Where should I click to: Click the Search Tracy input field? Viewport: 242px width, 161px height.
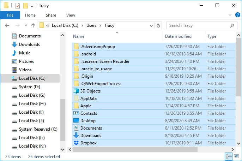[198, 25]
